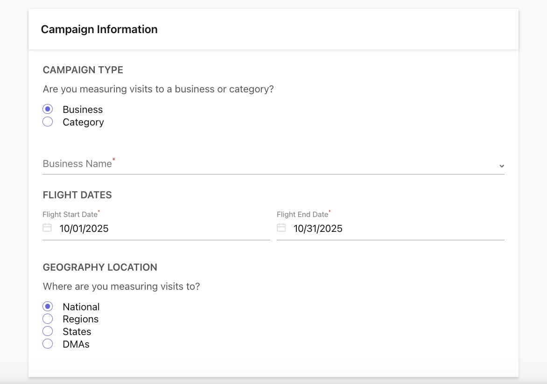Select the Business campaign type
This screenshot has width=547, height=384.
point(47,109)
